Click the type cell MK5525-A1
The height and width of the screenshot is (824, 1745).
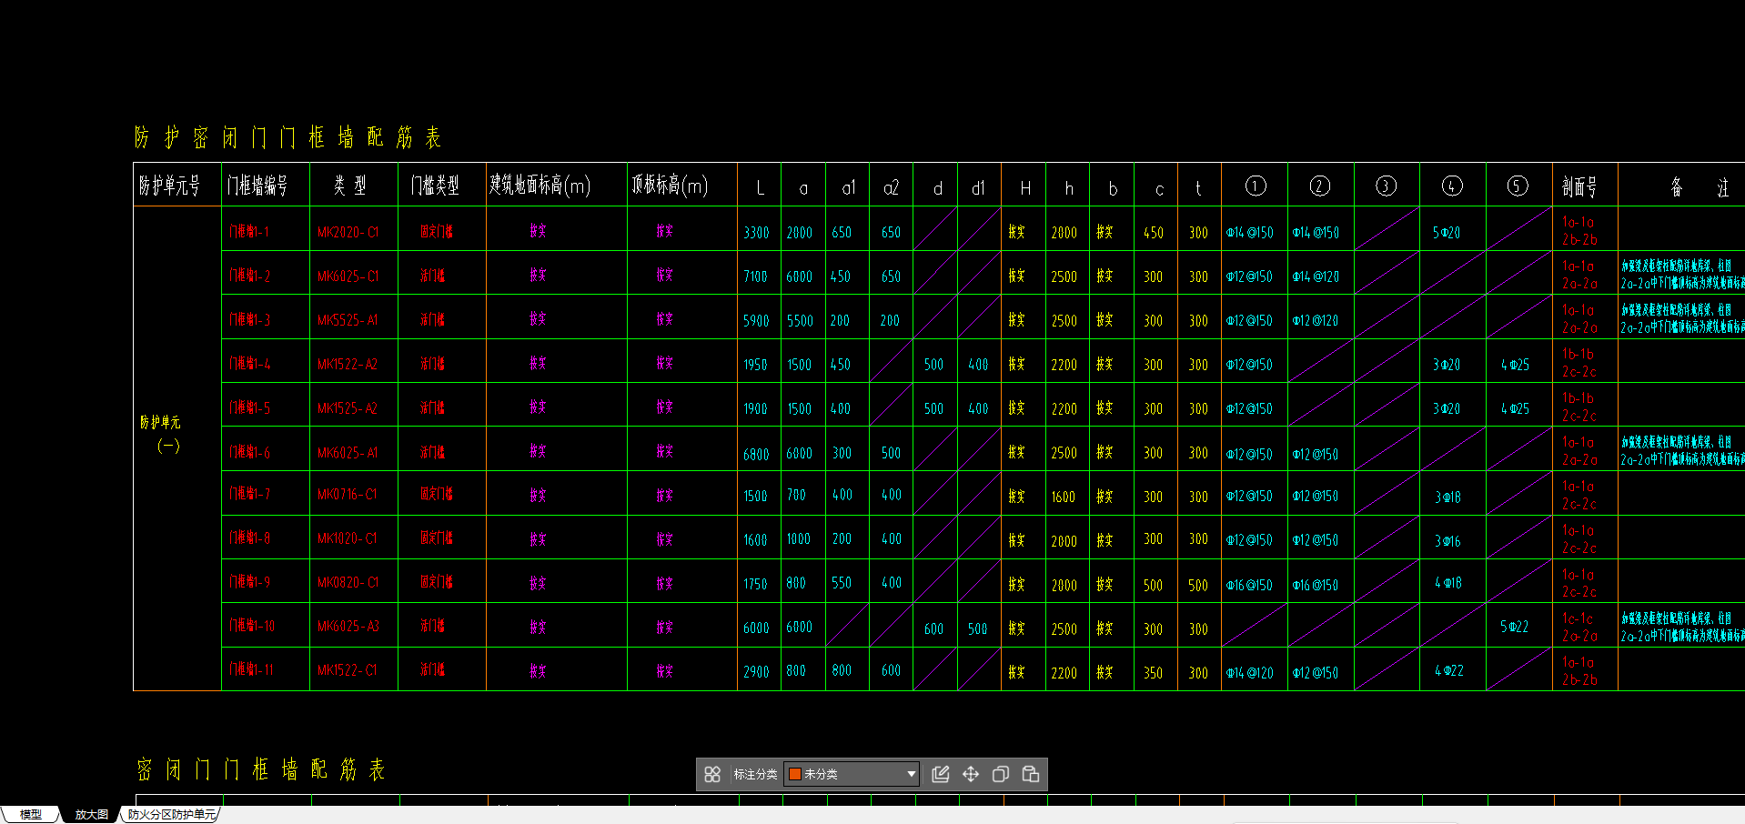tap(347, 320)
